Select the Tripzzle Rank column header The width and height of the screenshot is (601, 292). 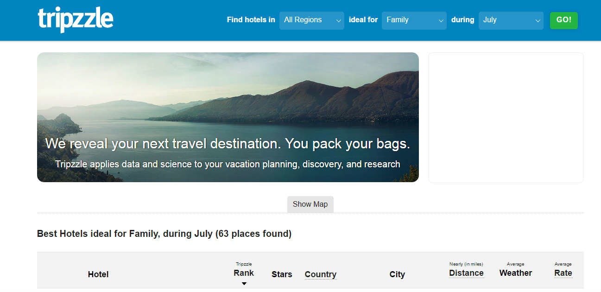tap(244, 273)
